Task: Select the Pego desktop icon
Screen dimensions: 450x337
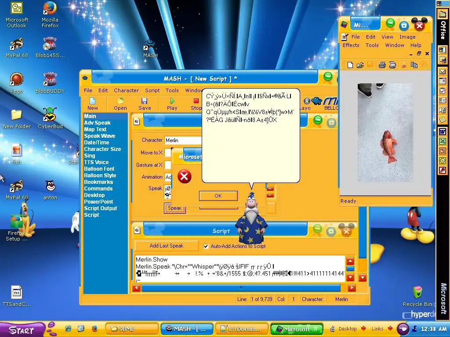Action: point(17,82)
